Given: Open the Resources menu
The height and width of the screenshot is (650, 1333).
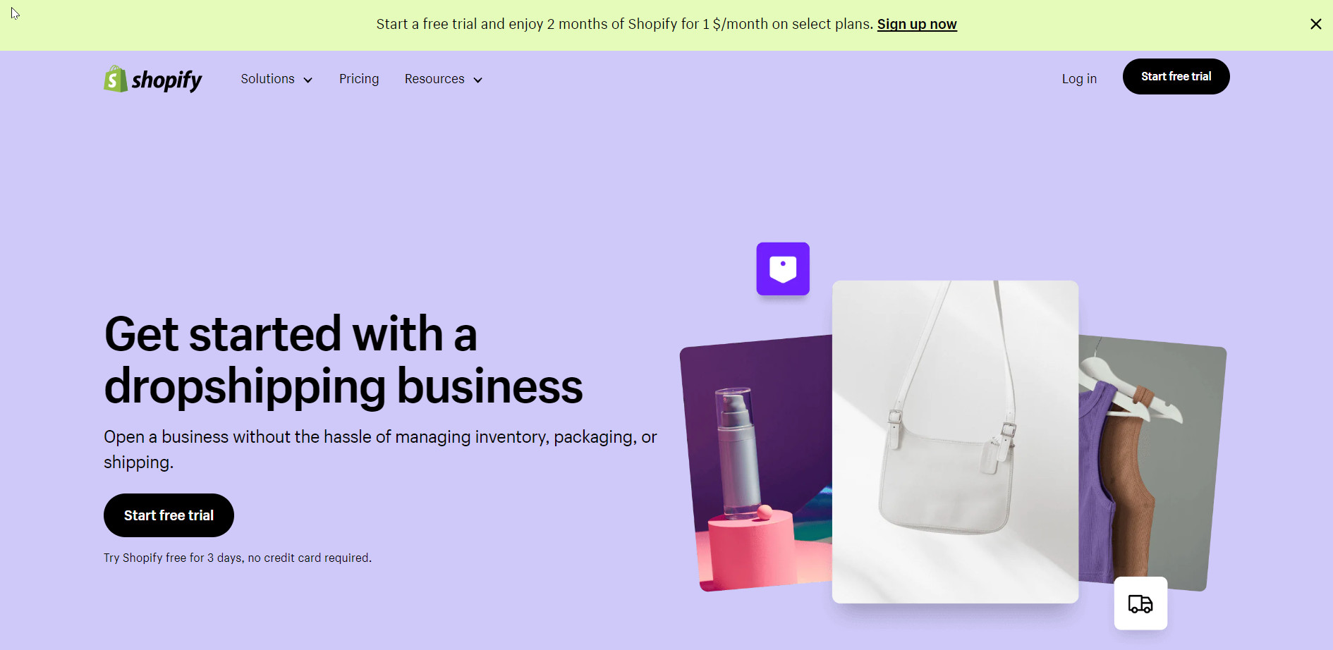Looking at the screenshot, I should pyautogui.click(x=444, y=79).
